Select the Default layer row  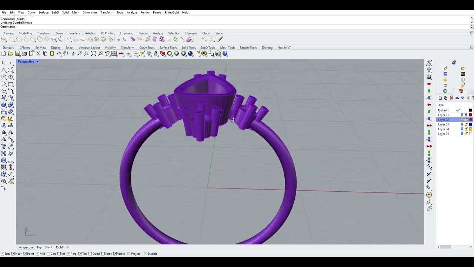455,110
